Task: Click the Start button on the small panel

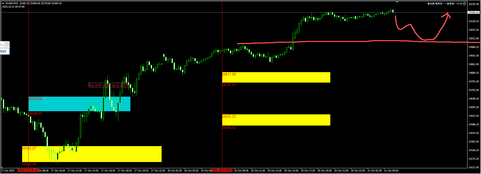Action: 4,51
